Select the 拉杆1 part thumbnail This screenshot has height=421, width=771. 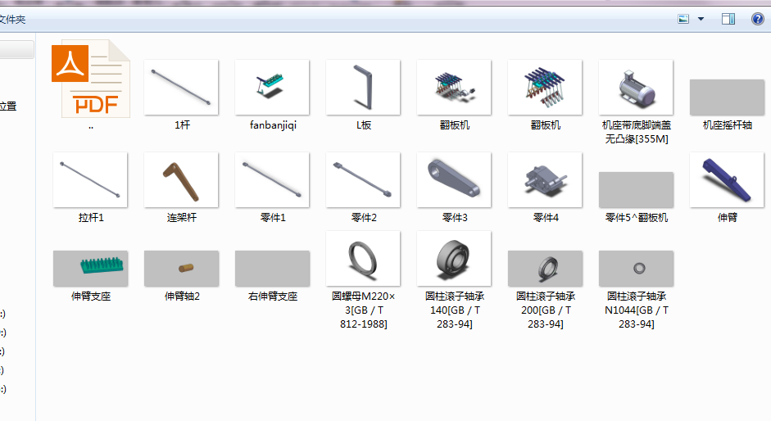click(x=90, y=180)
